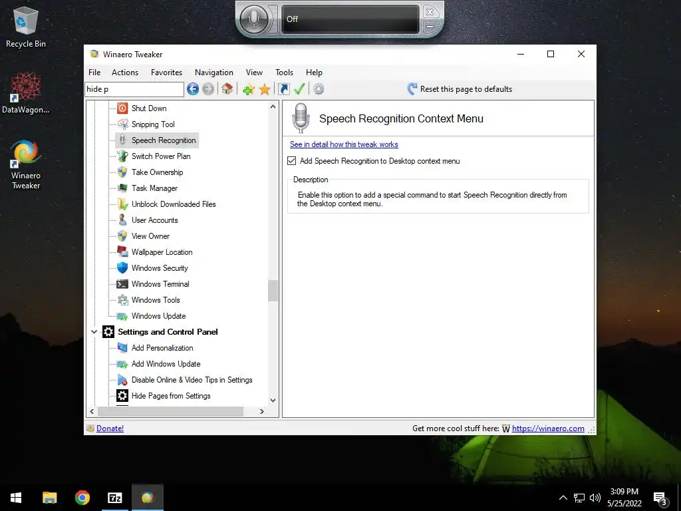Select 'Add Windows Update' tree item
This screenshot has height=511, width=681.
coord(166,364)
